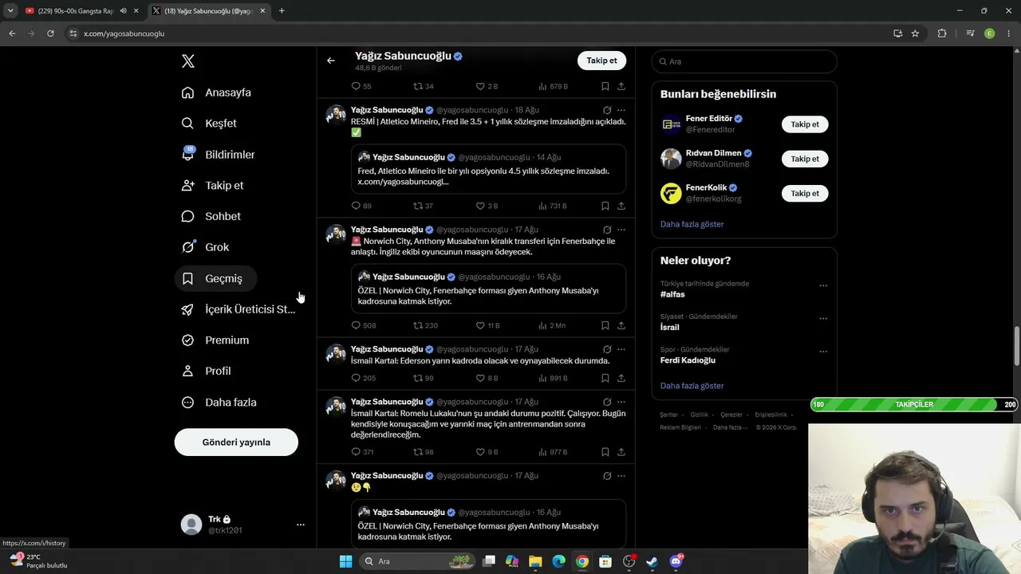1021x574 pixels.
Task: Open options for the #alfas trend
Action: tap(823, 285)
